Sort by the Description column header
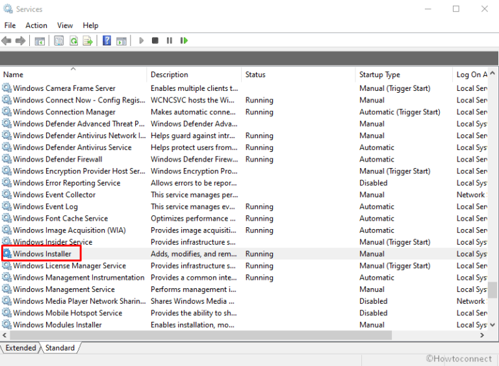Viewport: 499px width, 366px height. point(194,75)
